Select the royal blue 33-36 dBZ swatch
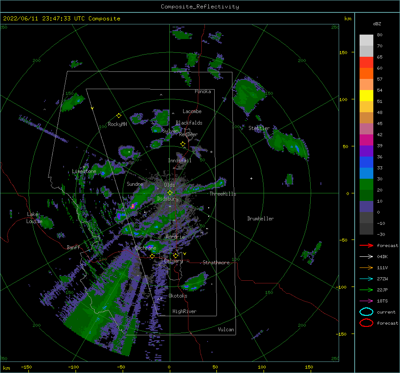 tap(366, 162)
